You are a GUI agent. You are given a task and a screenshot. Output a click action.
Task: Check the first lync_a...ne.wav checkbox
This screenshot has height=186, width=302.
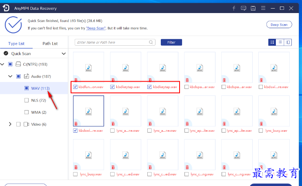[112, 131]
